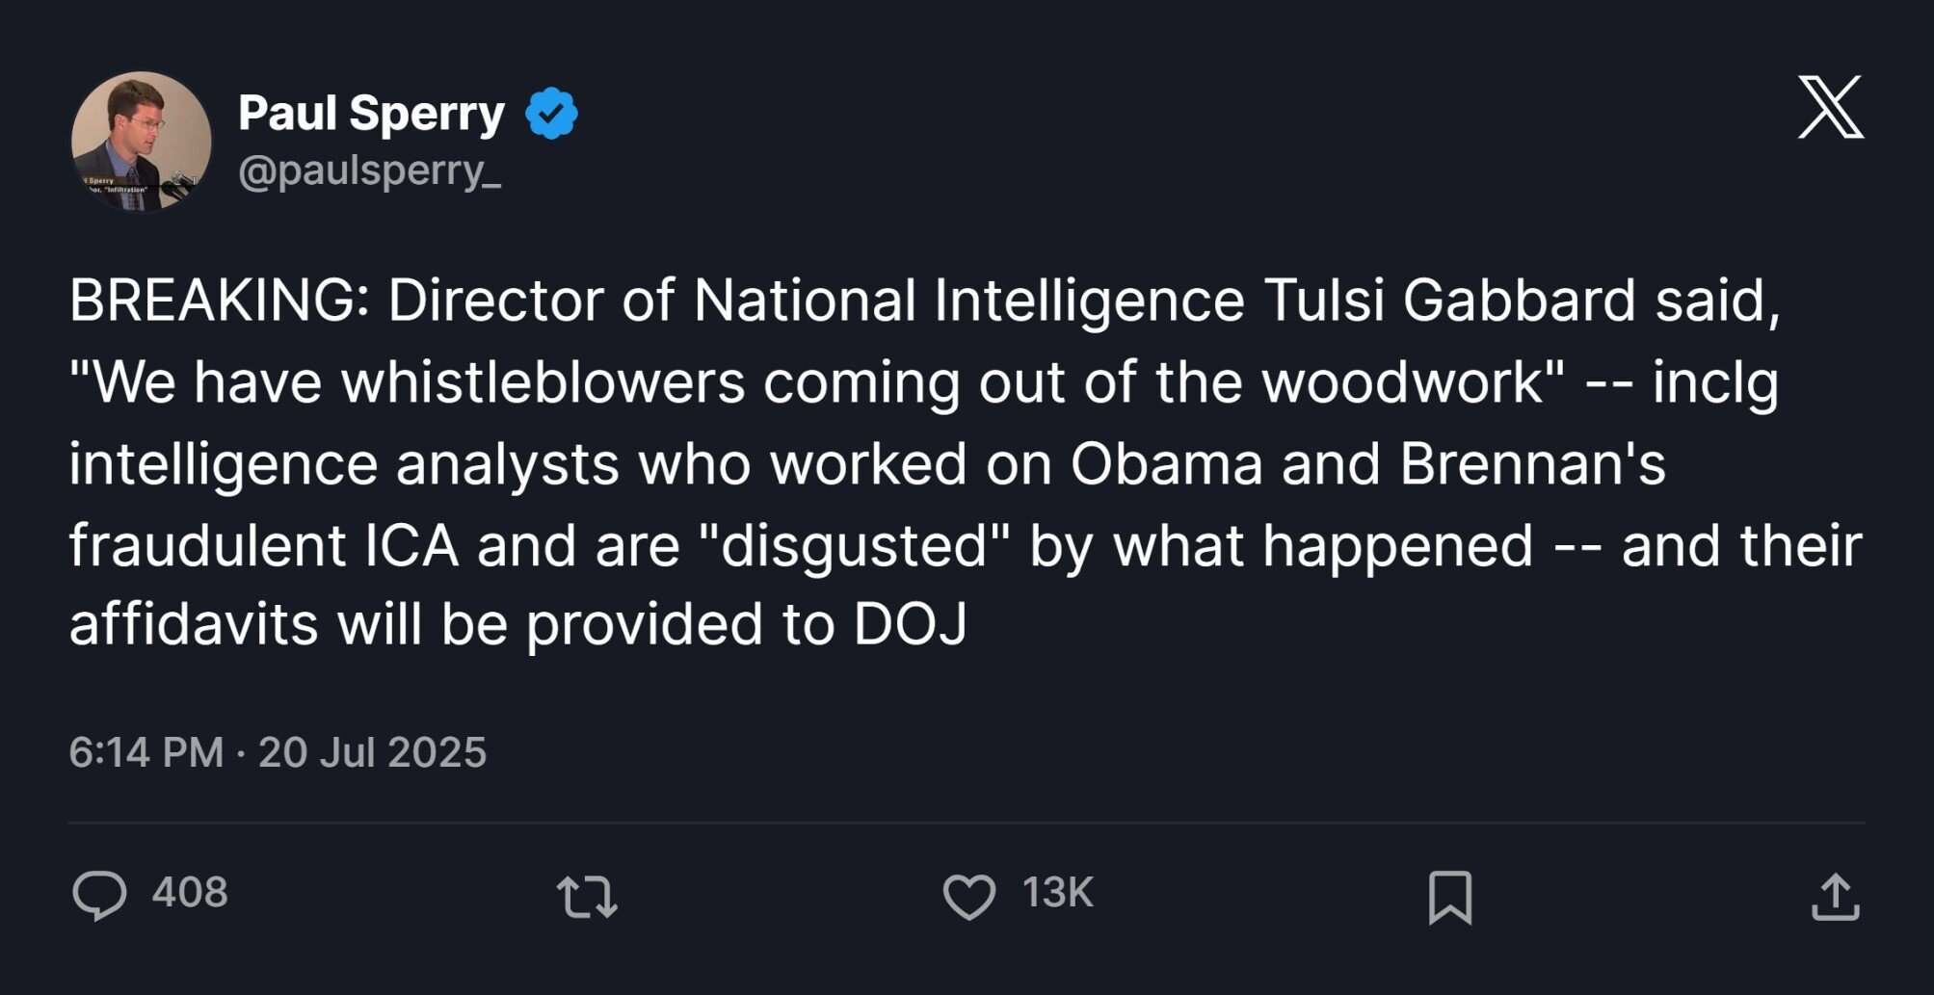Bookmark this tweet
The width and height of the screenshot is (1934, 995).
[x=1449, y=897]
